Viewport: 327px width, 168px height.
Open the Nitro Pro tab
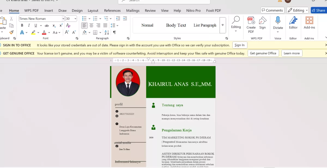click(193, 10)
